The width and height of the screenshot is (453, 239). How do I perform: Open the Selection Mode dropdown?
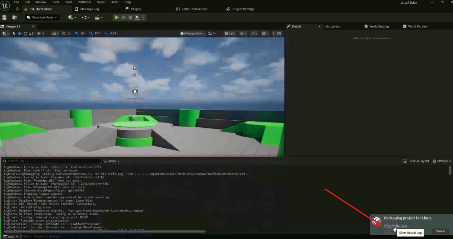coord(42,18)
